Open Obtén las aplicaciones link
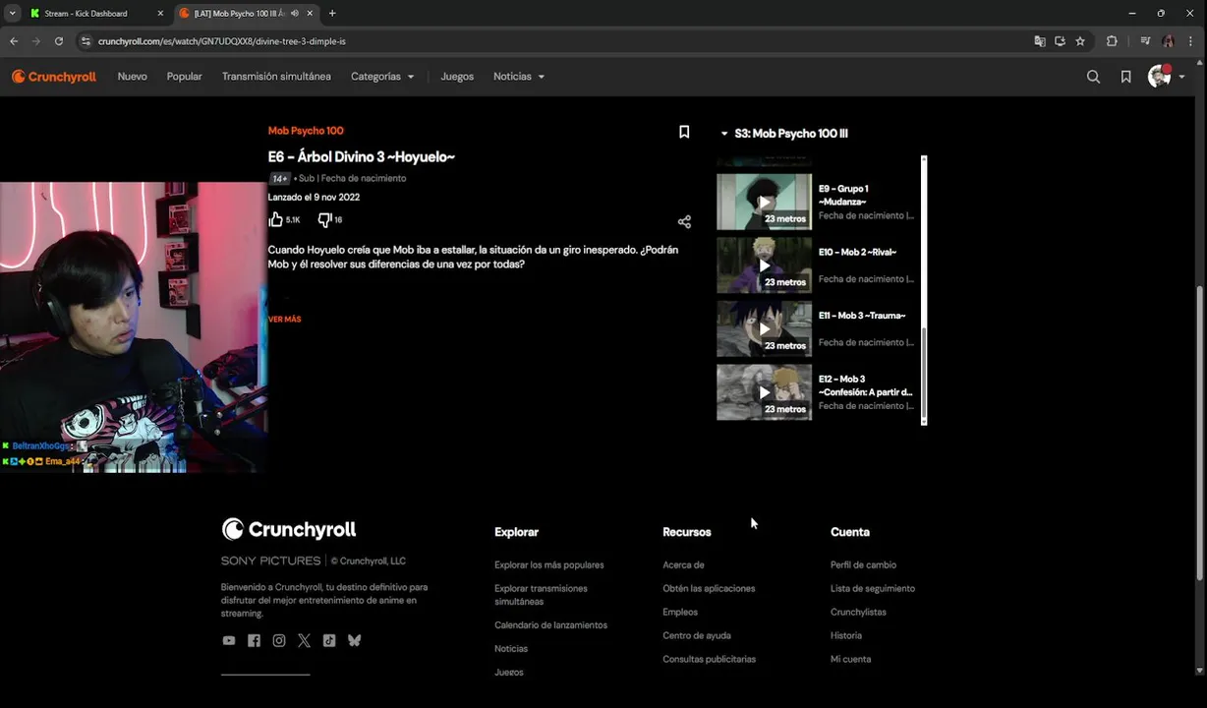This screenshot has height=708, width=1207. (709, 589)
